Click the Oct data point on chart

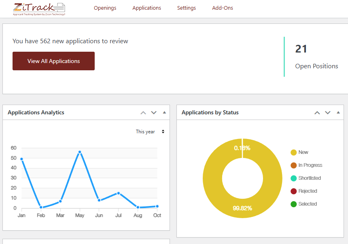pyautogui.click(x=157, y=206)
